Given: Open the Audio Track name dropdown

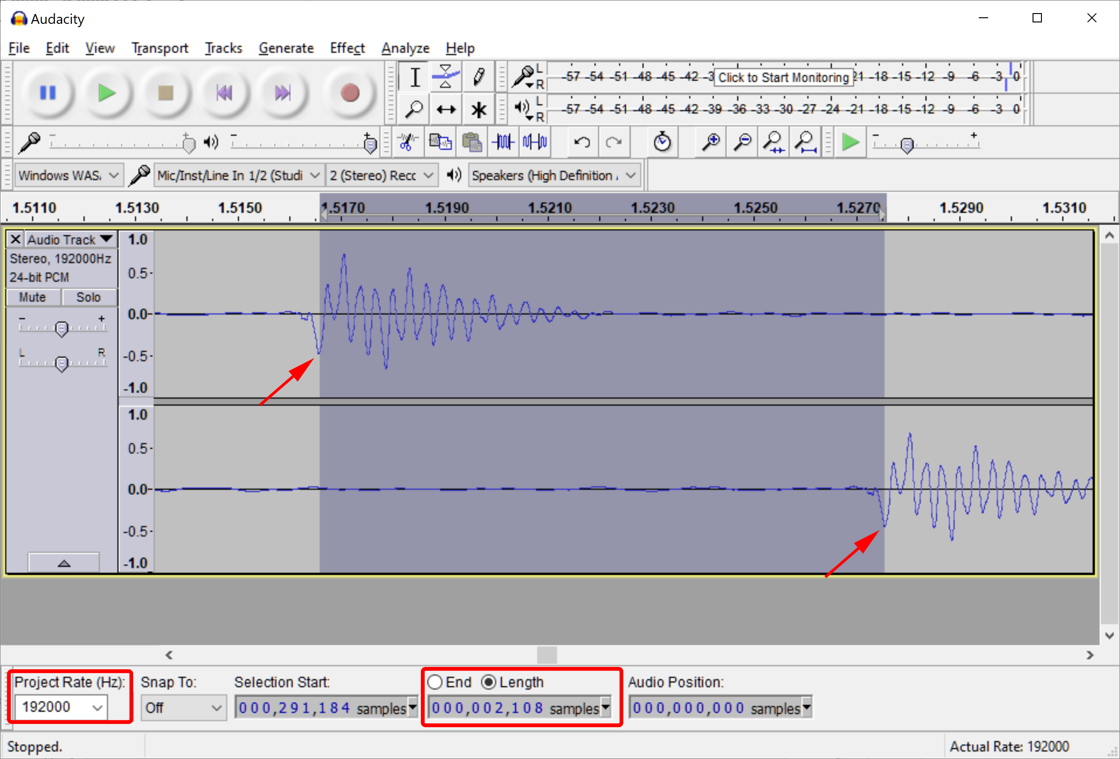Looking at the screenshot, I should pyautogui.click(x=70, y=239).
